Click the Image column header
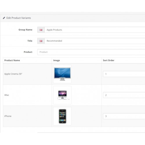145x145 pixels. pyautogui.click(x=57, y=60)
